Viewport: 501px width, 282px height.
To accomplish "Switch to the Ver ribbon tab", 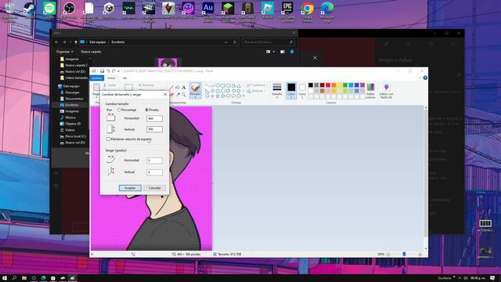I will tap(124, 78).
